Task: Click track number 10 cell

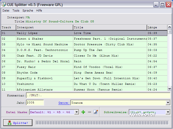Action: tap(9, 84)
